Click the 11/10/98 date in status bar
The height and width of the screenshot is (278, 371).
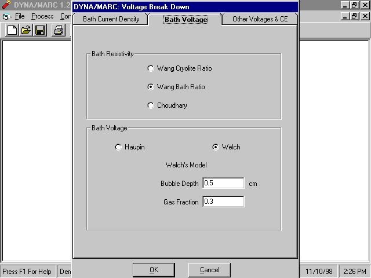point(319,272)
